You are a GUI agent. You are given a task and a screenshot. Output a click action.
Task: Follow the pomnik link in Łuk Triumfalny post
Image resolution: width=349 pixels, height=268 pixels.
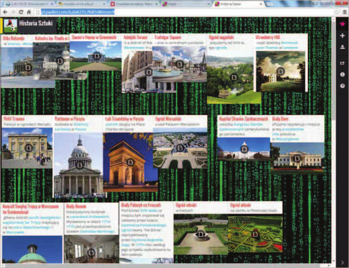point(111,124)
